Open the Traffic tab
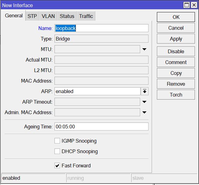 pos(86,16)
